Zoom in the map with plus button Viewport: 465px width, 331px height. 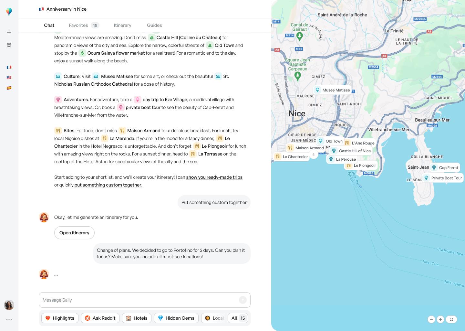pos(440,319)
